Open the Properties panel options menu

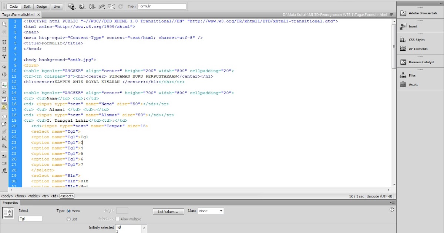click(392, 203)
